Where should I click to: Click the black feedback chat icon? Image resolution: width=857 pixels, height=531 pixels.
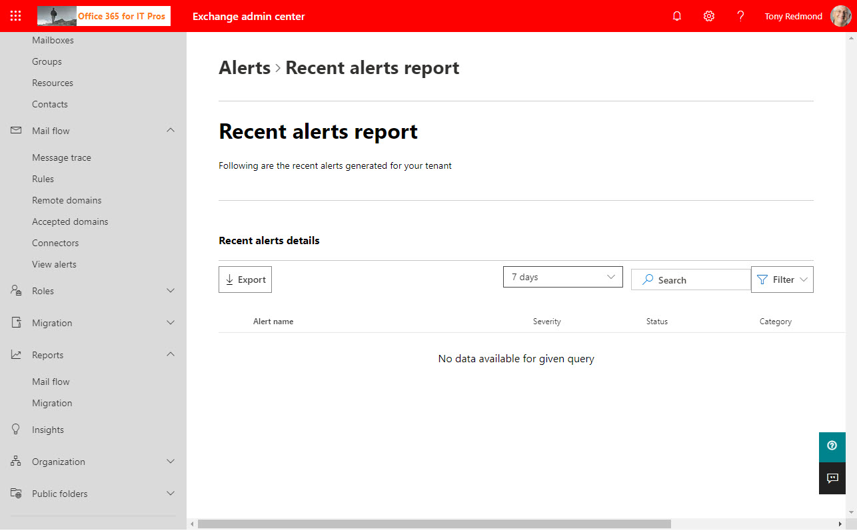pos(832,478)
